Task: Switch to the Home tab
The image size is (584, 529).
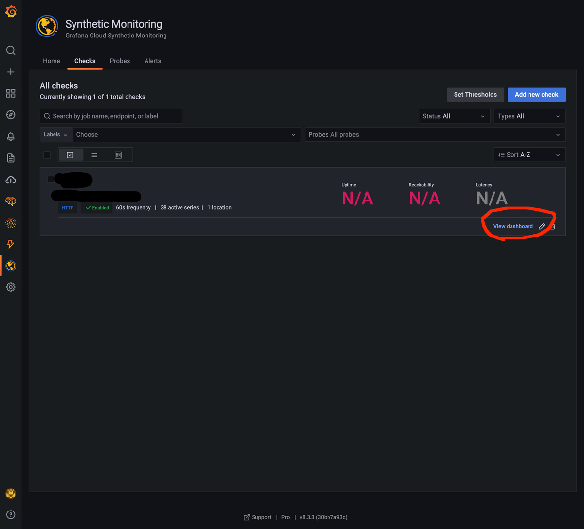Action: click(52, 61)
